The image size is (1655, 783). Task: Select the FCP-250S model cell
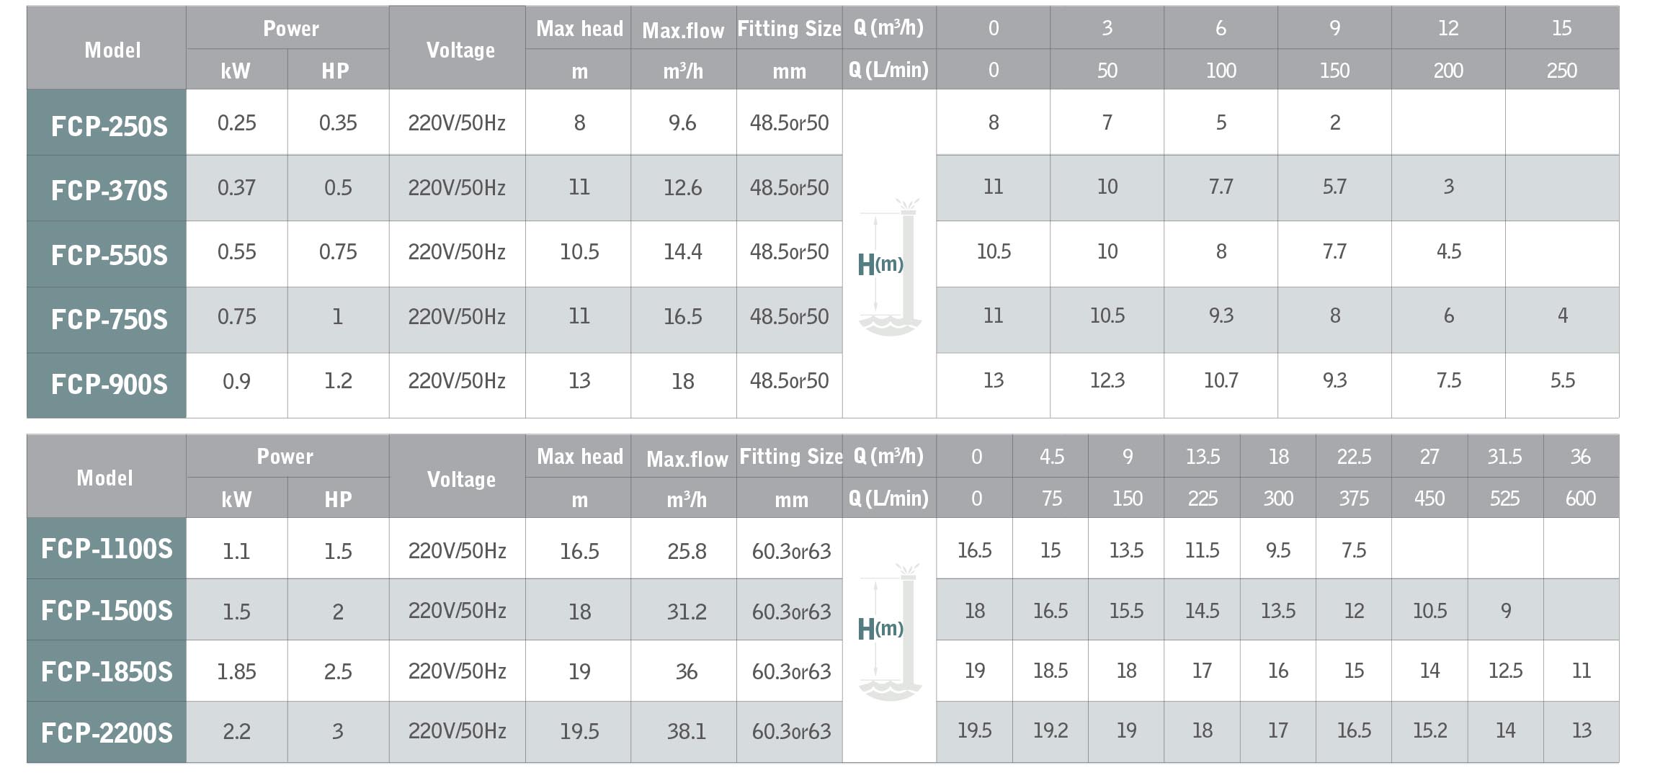(107, 123)
